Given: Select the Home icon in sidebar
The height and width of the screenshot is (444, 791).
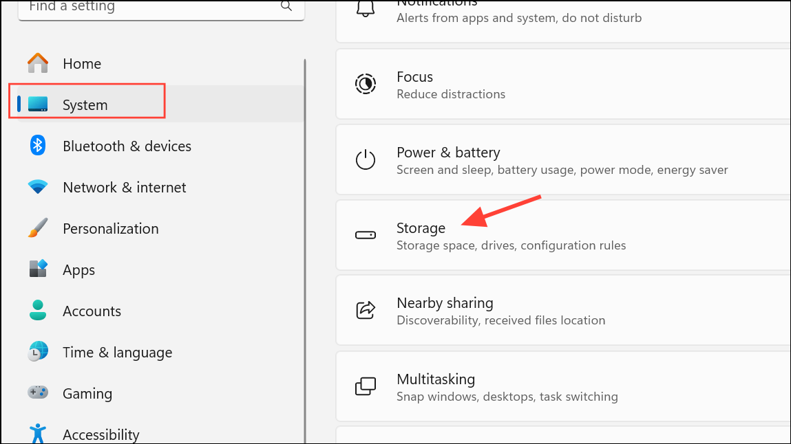Looking at the screenshot, I should pyautogui.click(x=37, y=63).
